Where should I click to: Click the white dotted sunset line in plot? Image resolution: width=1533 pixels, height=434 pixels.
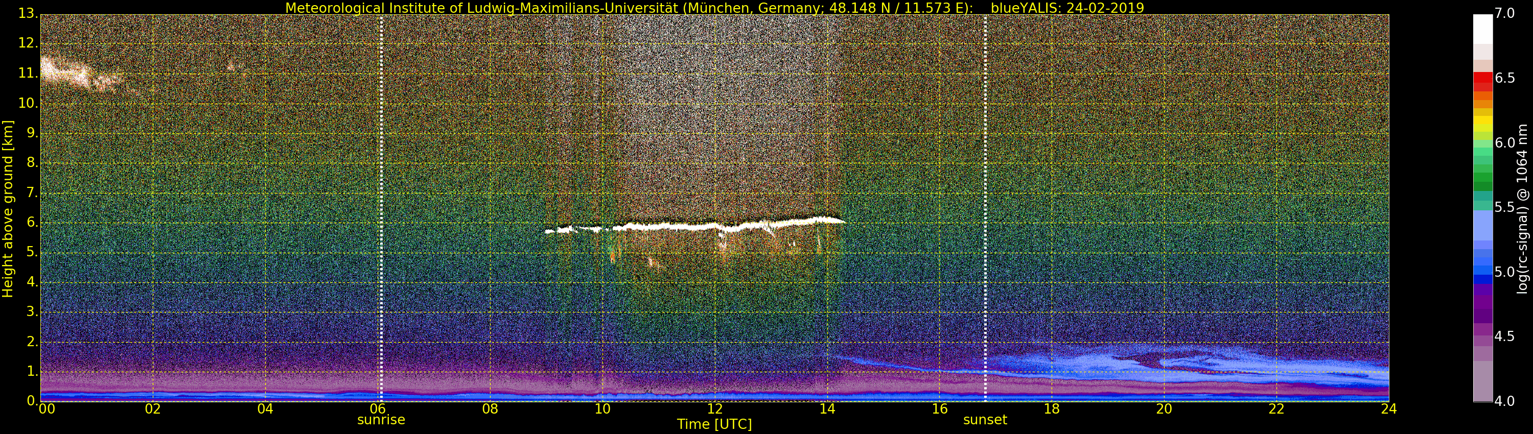(986, 208)
